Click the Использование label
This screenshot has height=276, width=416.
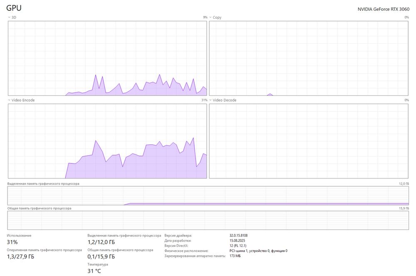(19, 235)
